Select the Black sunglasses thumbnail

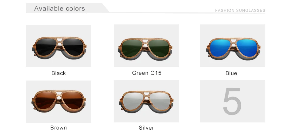59,46
